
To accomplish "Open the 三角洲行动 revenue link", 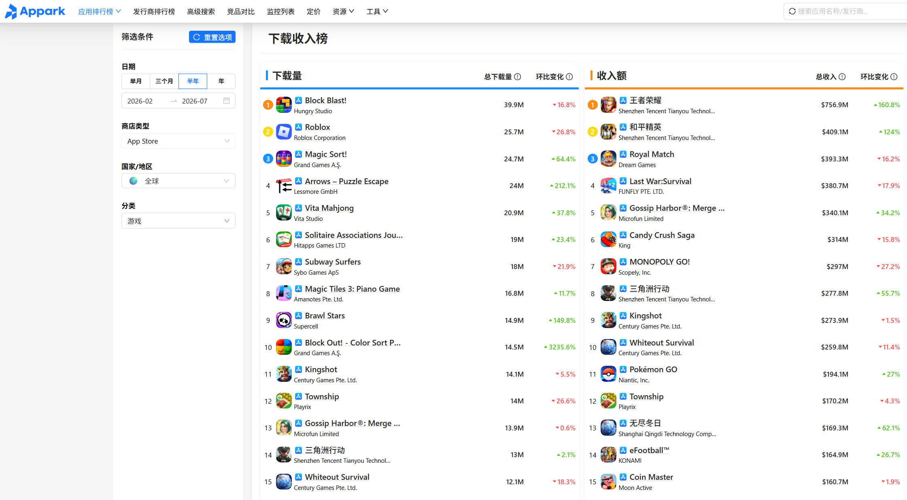I will click(x=649, y=289).
